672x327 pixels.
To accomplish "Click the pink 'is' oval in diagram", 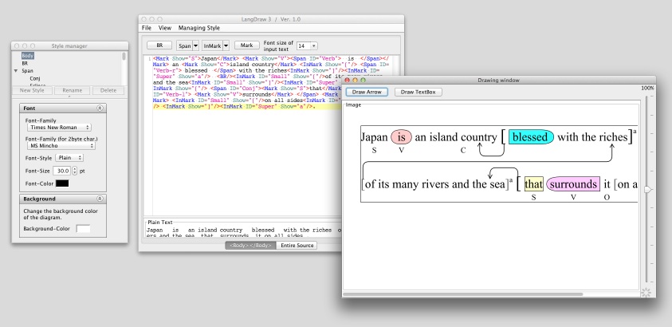I will 401,137.
